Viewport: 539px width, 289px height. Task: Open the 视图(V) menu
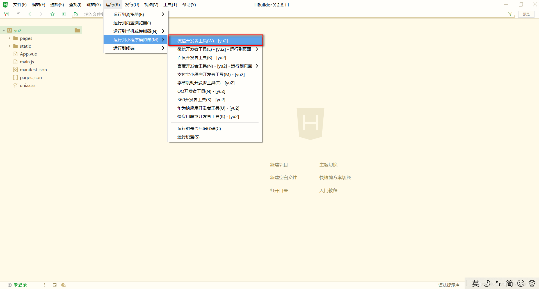tap(151, 5)
